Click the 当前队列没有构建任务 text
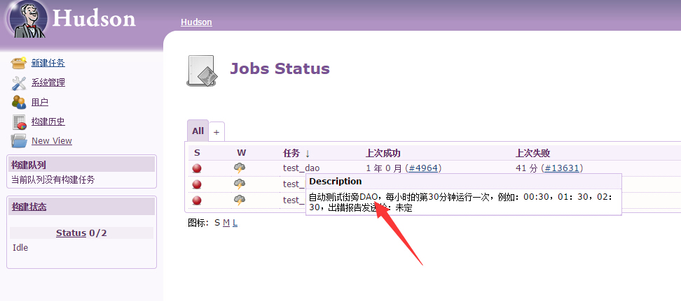Image resolution: width=681 pixels, height=301 pixels. [x=53, y=179]
